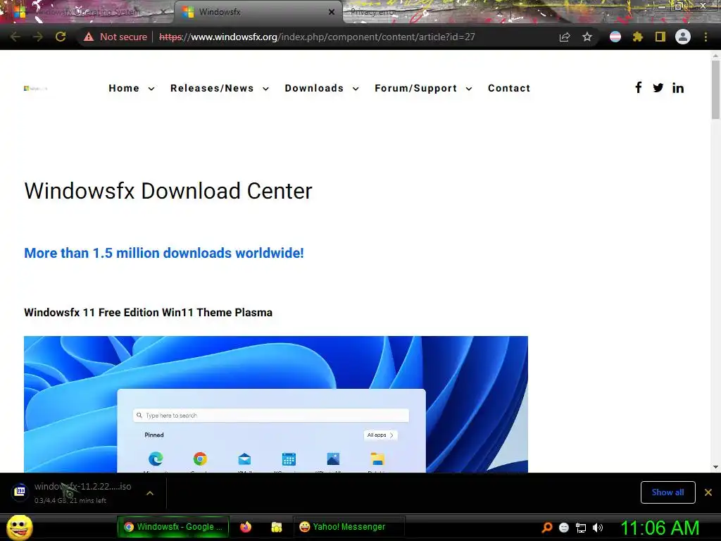Open the Not secure site warning
This screenshot has width=721, height=541.
pyautogui.click(x=115, y=37)
